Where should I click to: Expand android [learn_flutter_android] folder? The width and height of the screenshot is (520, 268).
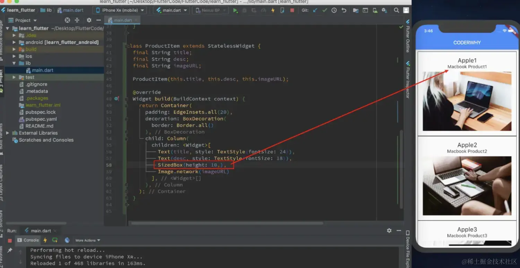(x=14, y=42)
